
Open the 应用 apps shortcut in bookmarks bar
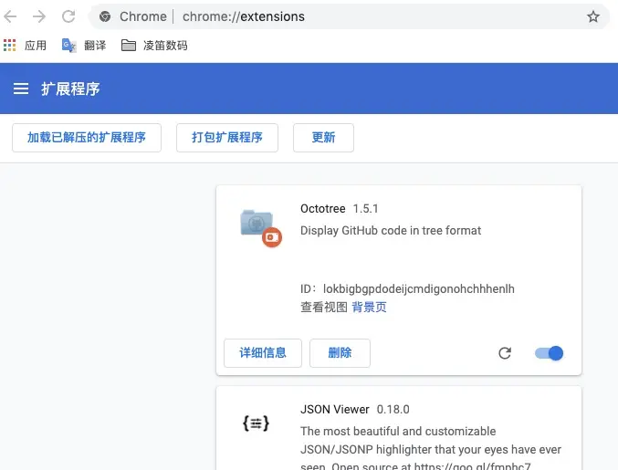point(25,46)
